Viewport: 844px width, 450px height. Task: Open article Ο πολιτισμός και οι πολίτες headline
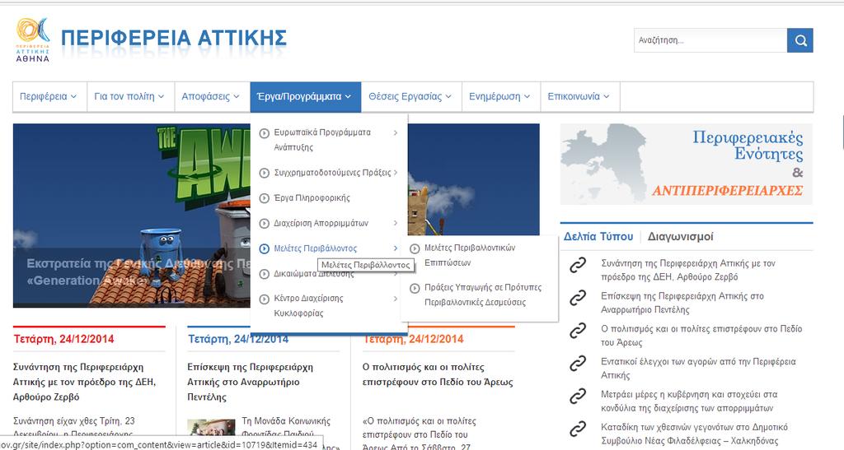[x=438, y=375]
